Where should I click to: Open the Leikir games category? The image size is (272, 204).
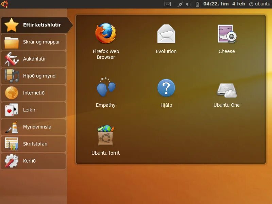click(x=33, y=110)
